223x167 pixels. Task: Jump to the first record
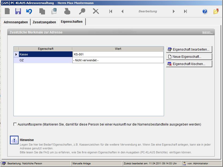click(x=111, y=11)
